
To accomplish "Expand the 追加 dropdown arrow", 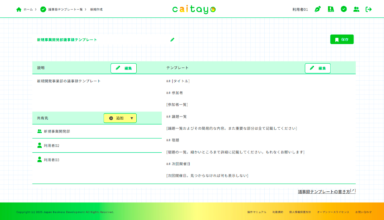I will 132,118.
